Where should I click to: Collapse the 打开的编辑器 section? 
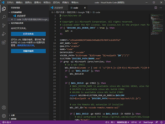16,12
